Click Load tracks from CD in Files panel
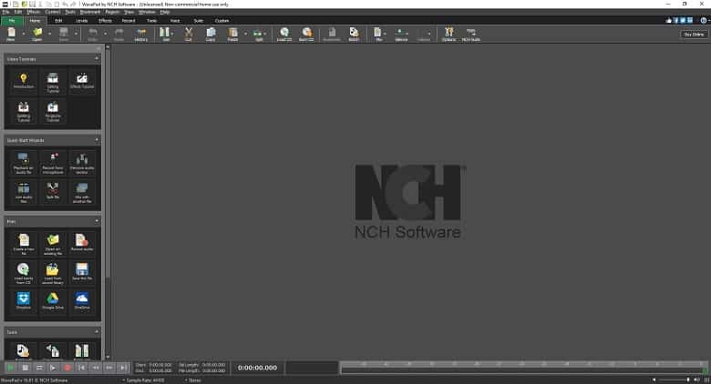The image size is (711, 384). [24, 273]
